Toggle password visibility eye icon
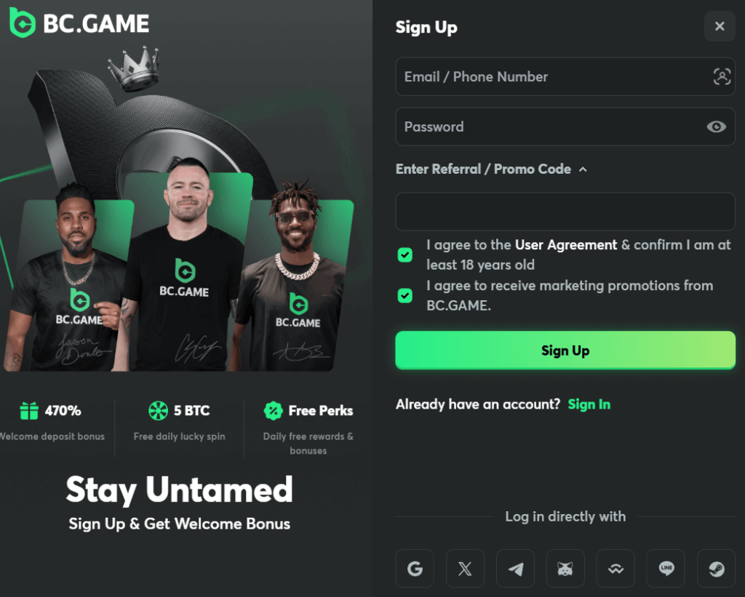745x597 pixels. pyautogui.click(x=716, y=127)
